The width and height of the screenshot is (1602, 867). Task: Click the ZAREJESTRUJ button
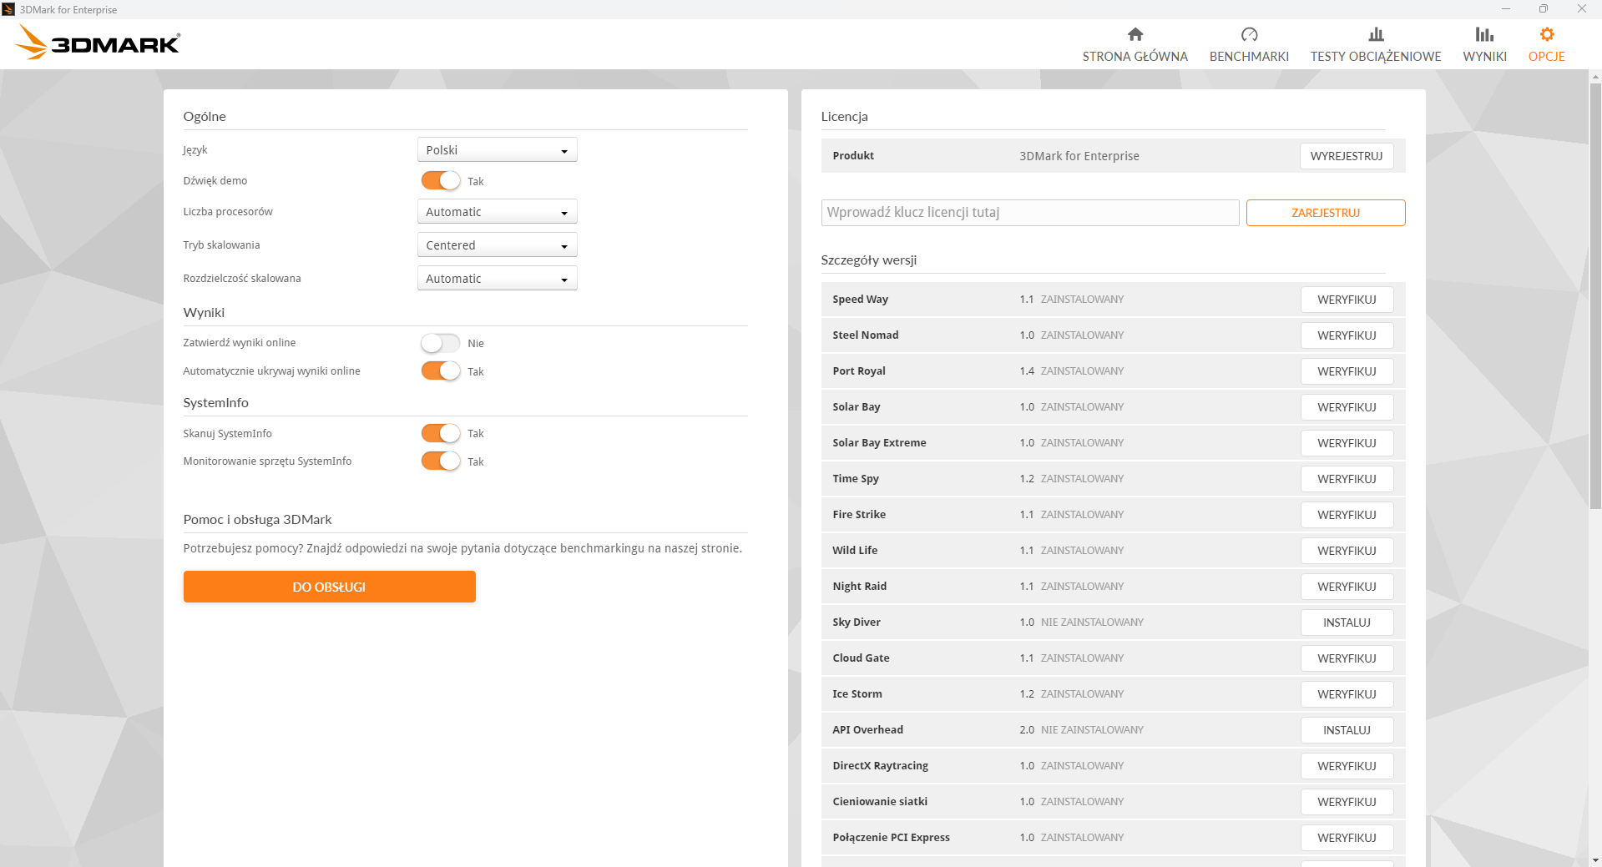(1326, 213)
